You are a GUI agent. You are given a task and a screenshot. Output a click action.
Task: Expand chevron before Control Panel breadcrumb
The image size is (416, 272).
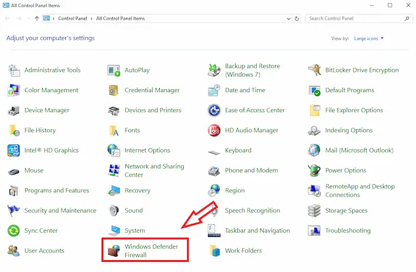pyautogui.click(x=53, y=18)
